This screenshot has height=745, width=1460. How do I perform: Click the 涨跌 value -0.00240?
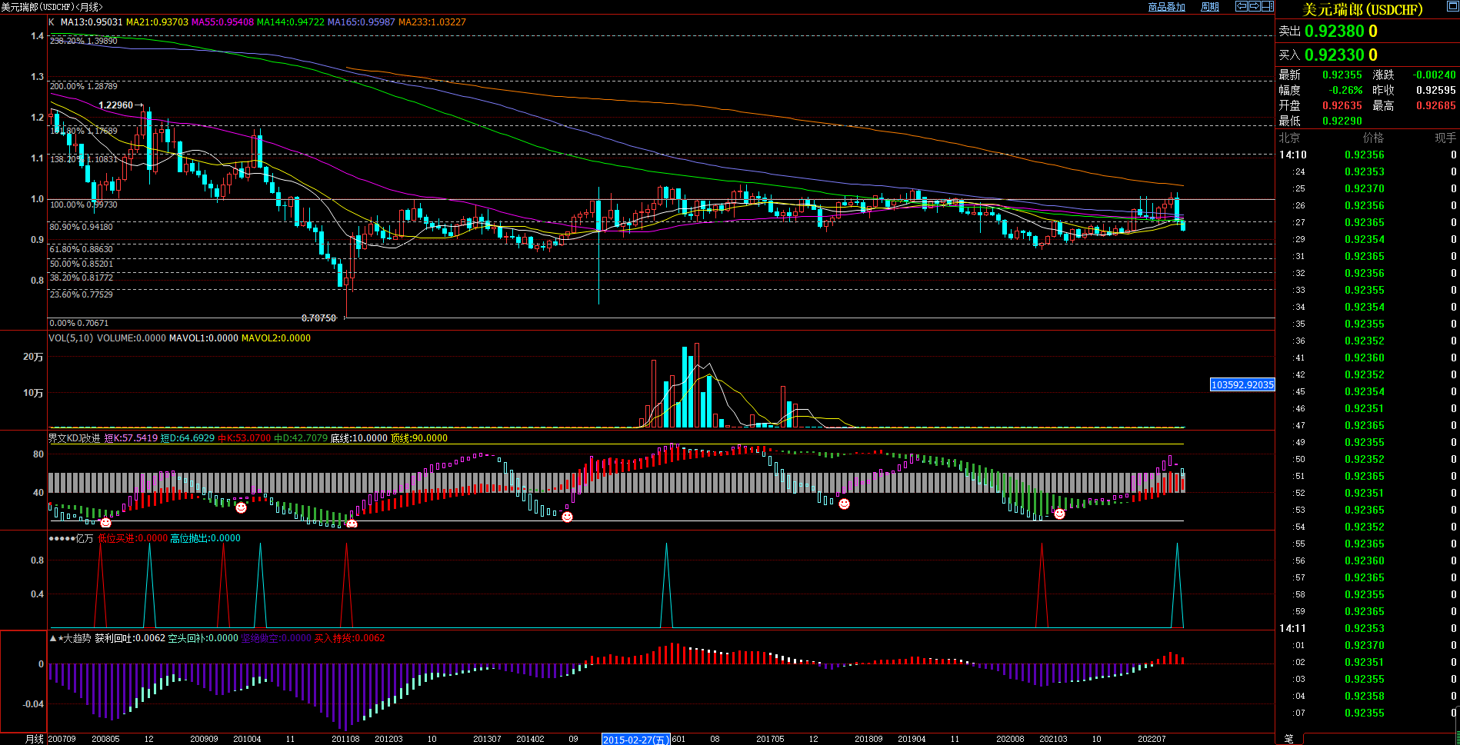coord(1435,75)
